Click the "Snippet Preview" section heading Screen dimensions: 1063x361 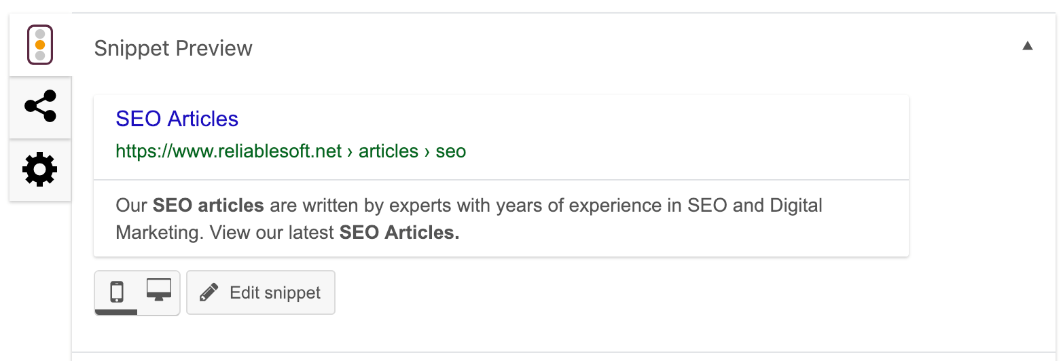click(x=173, y=48)
